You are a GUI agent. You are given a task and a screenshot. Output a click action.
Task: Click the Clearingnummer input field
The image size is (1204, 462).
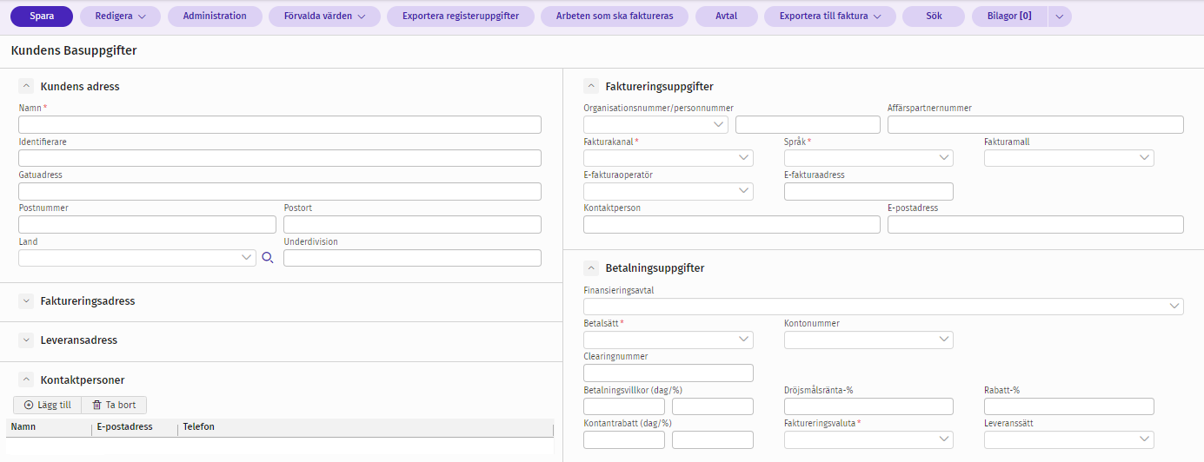click(669, 373)
